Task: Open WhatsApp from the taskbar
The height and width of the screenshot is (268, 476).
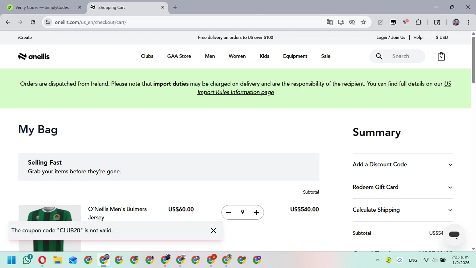Action: tap(27, 260)
